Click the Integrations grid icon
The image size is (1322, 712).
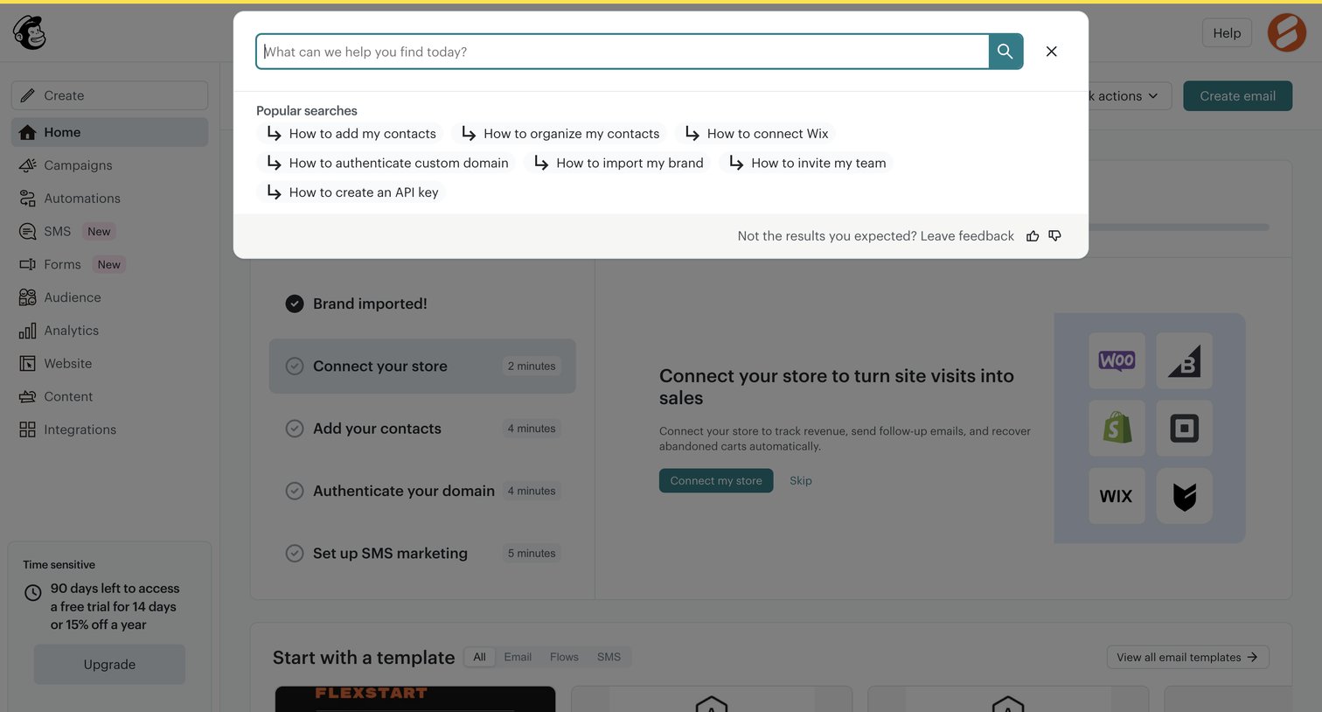tap(28, 429)
